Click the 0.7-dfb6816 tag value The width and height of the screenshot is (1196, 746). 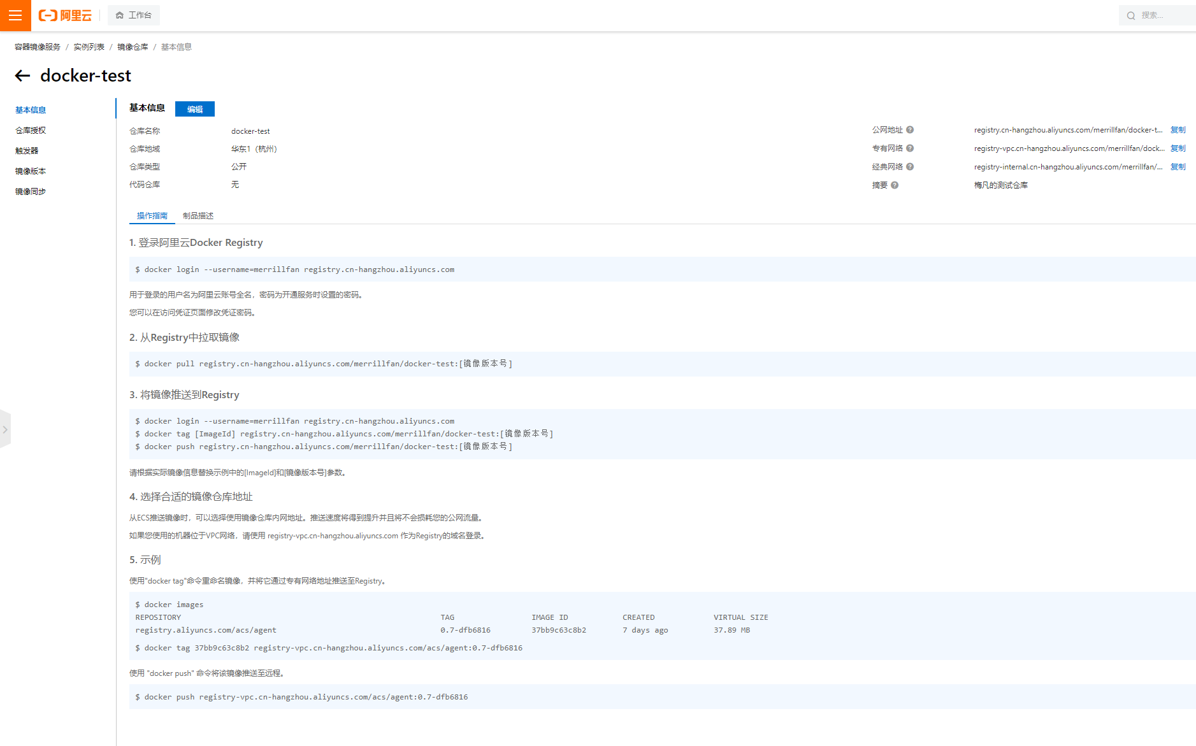pyautogui.click(x=465, y=630)
